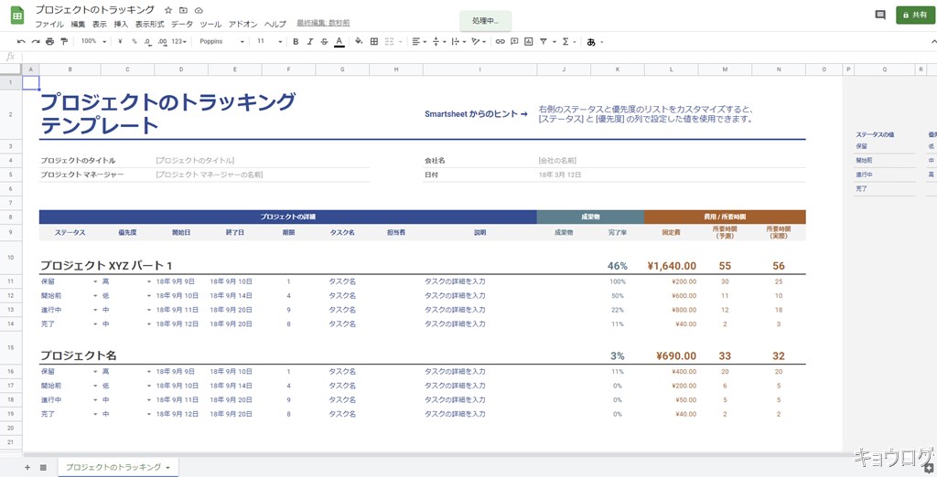Format as percent
Viewport: 937px width, 477px height.
(x=134, y=42)
